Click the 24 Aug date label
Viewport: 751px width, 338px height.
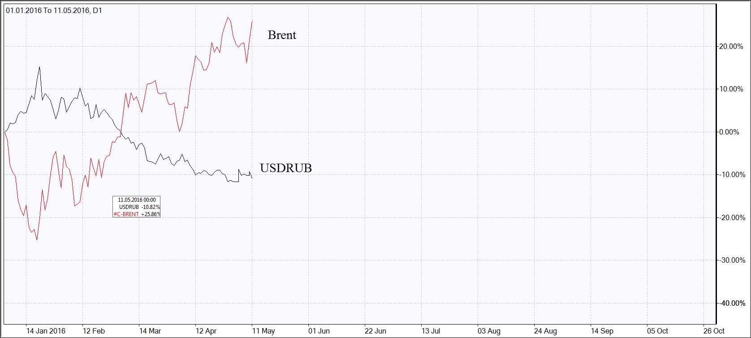pyautogui.click(x=545, y=331)
